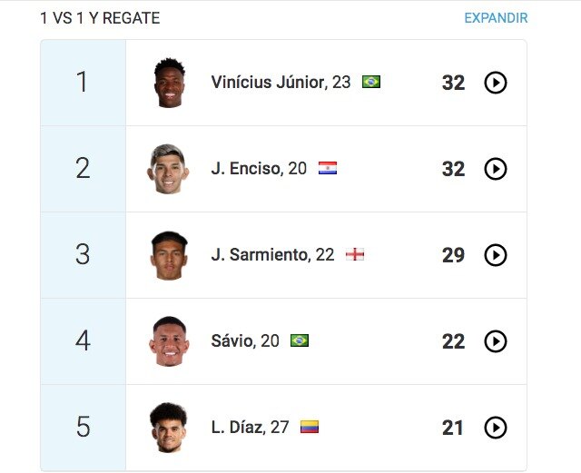The height and width of the screenshot is (473, 581).
Task: Click the Paraguay flag next to J. Enciso
Action: coord(328,168)
